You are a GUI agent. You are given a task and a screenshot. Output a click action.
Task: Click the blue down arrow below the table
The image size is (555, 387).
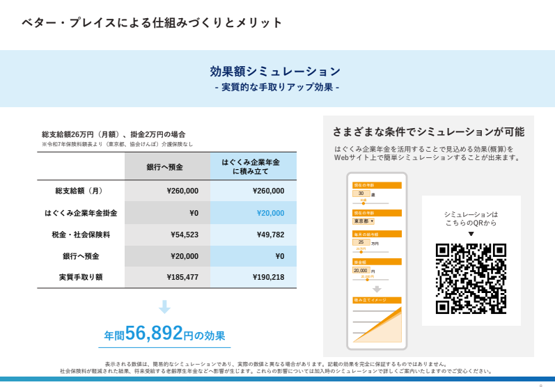(164, 307)
